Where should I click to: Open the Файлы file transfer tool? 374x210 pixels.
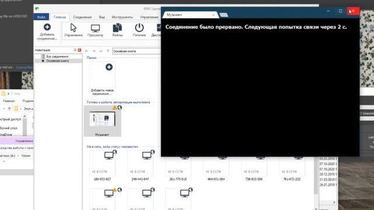point(117,30)
